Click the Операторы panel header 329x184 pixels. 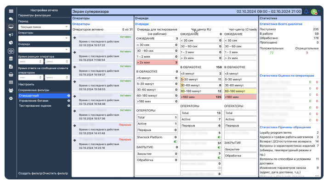(x=102, y=18)
